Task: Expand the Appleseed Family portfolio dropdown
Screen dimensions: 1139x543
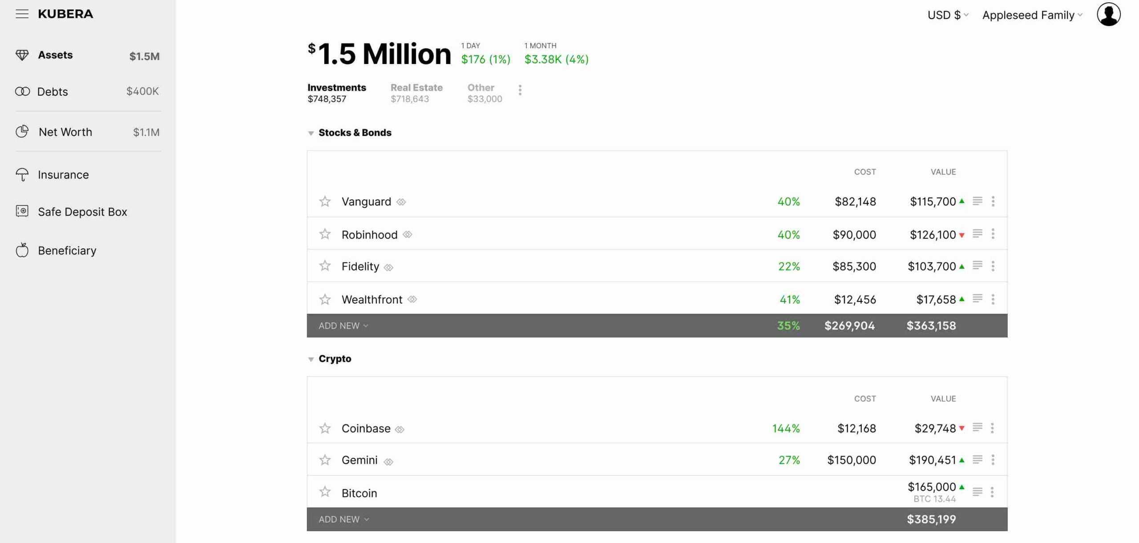Action: coord(1032,15)
